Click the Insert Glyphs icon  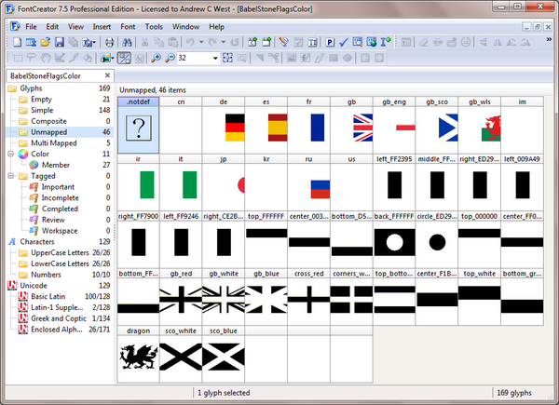click(x=266, y=43)
